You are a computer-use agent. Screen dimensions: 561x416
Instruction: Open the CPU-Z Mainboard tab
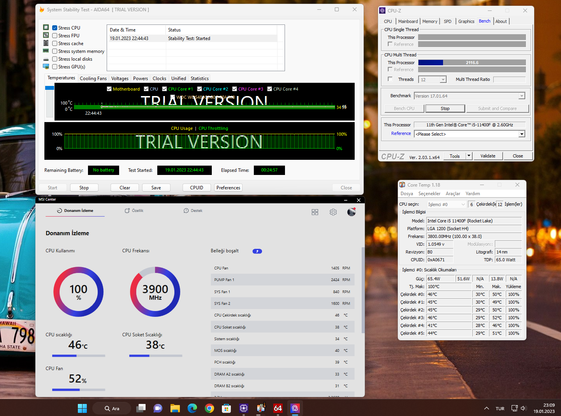(408, 21)
